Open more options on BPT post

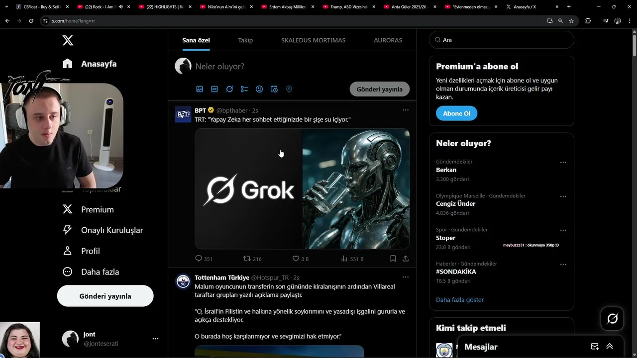[406, 110]
